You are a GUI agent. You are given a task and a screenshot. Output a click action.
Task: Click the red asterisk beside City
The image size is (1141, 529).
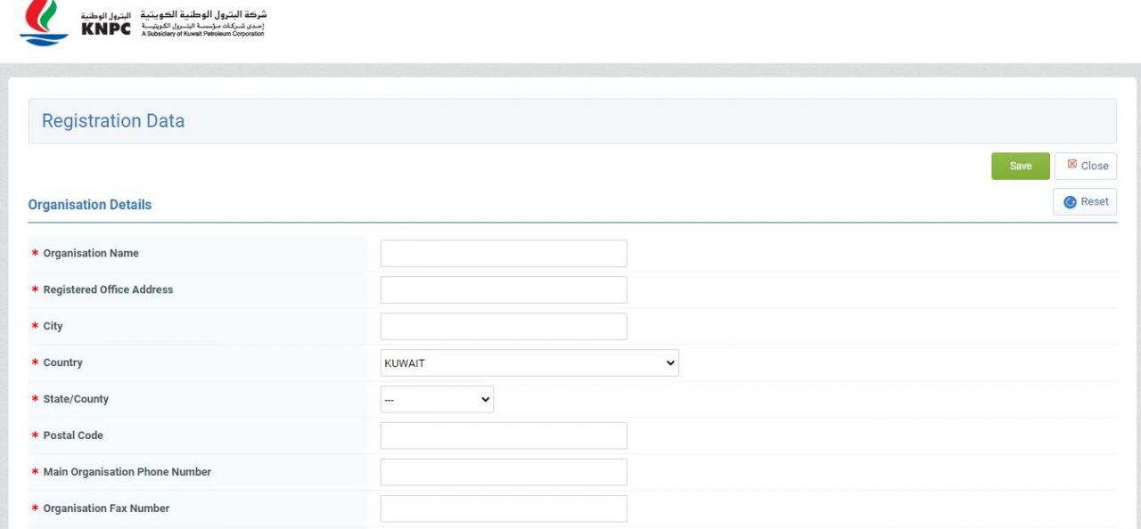(x=33, y=326)
